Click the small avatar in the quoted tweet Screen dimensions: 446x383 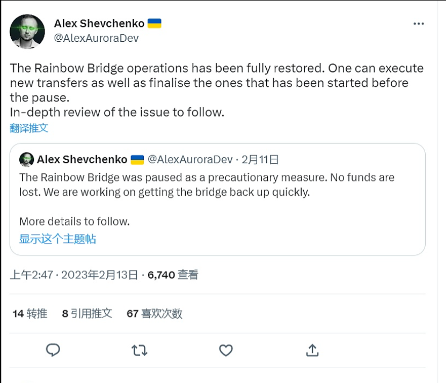[26, 159]
